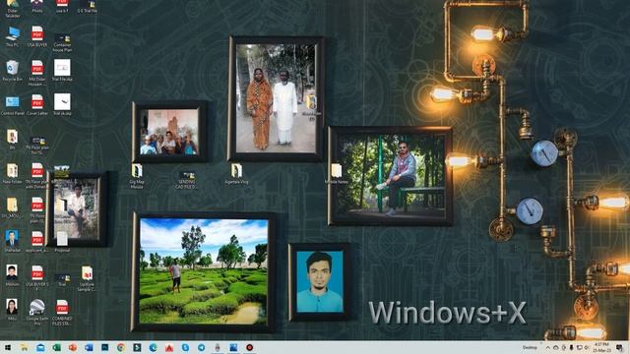630x354 pixels.
Task: Open Microsoft Edge from the taskbar
Action: pos(154,347)
